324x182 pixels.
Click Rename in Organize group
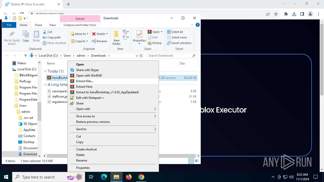tap(99, 41)
